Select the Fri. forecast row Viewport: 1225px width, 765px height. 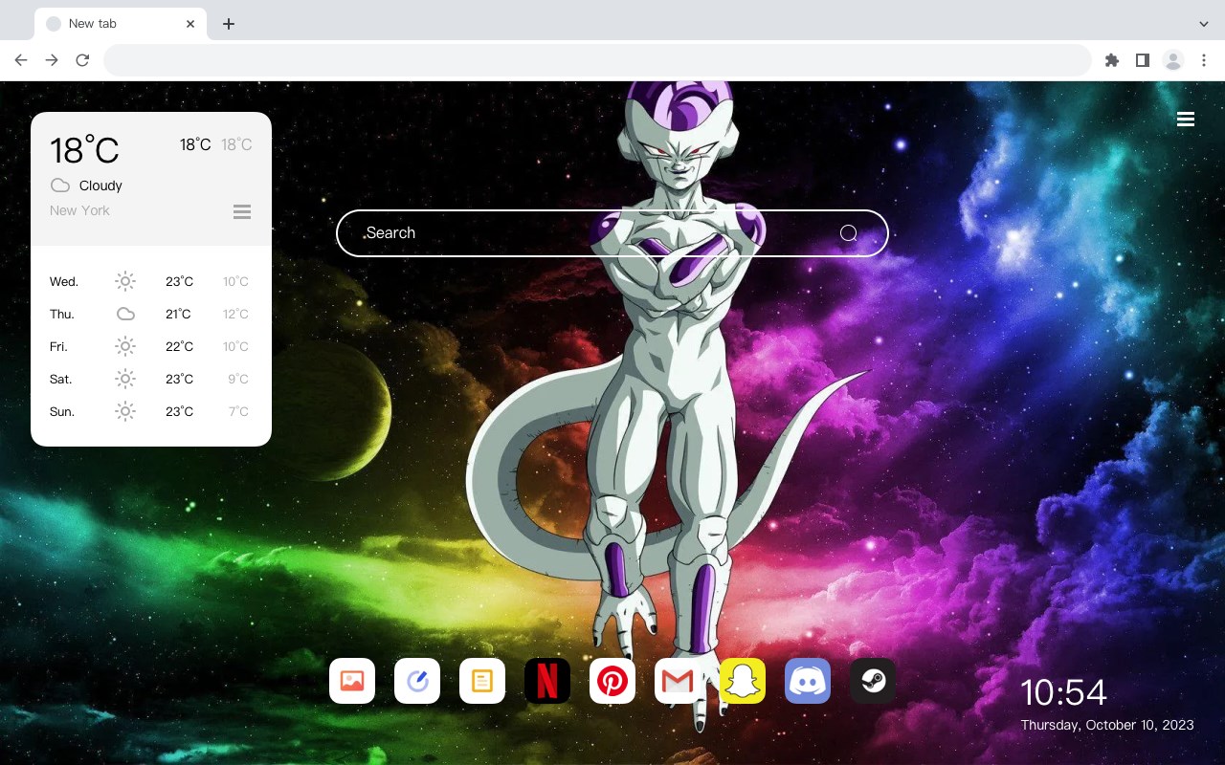(x=151, y=346)
